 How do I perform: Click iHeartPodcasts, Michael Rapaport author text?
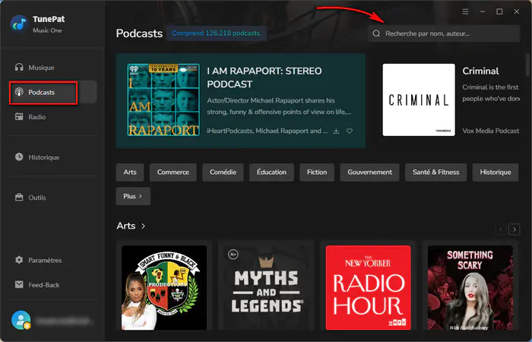click(268, 131)
